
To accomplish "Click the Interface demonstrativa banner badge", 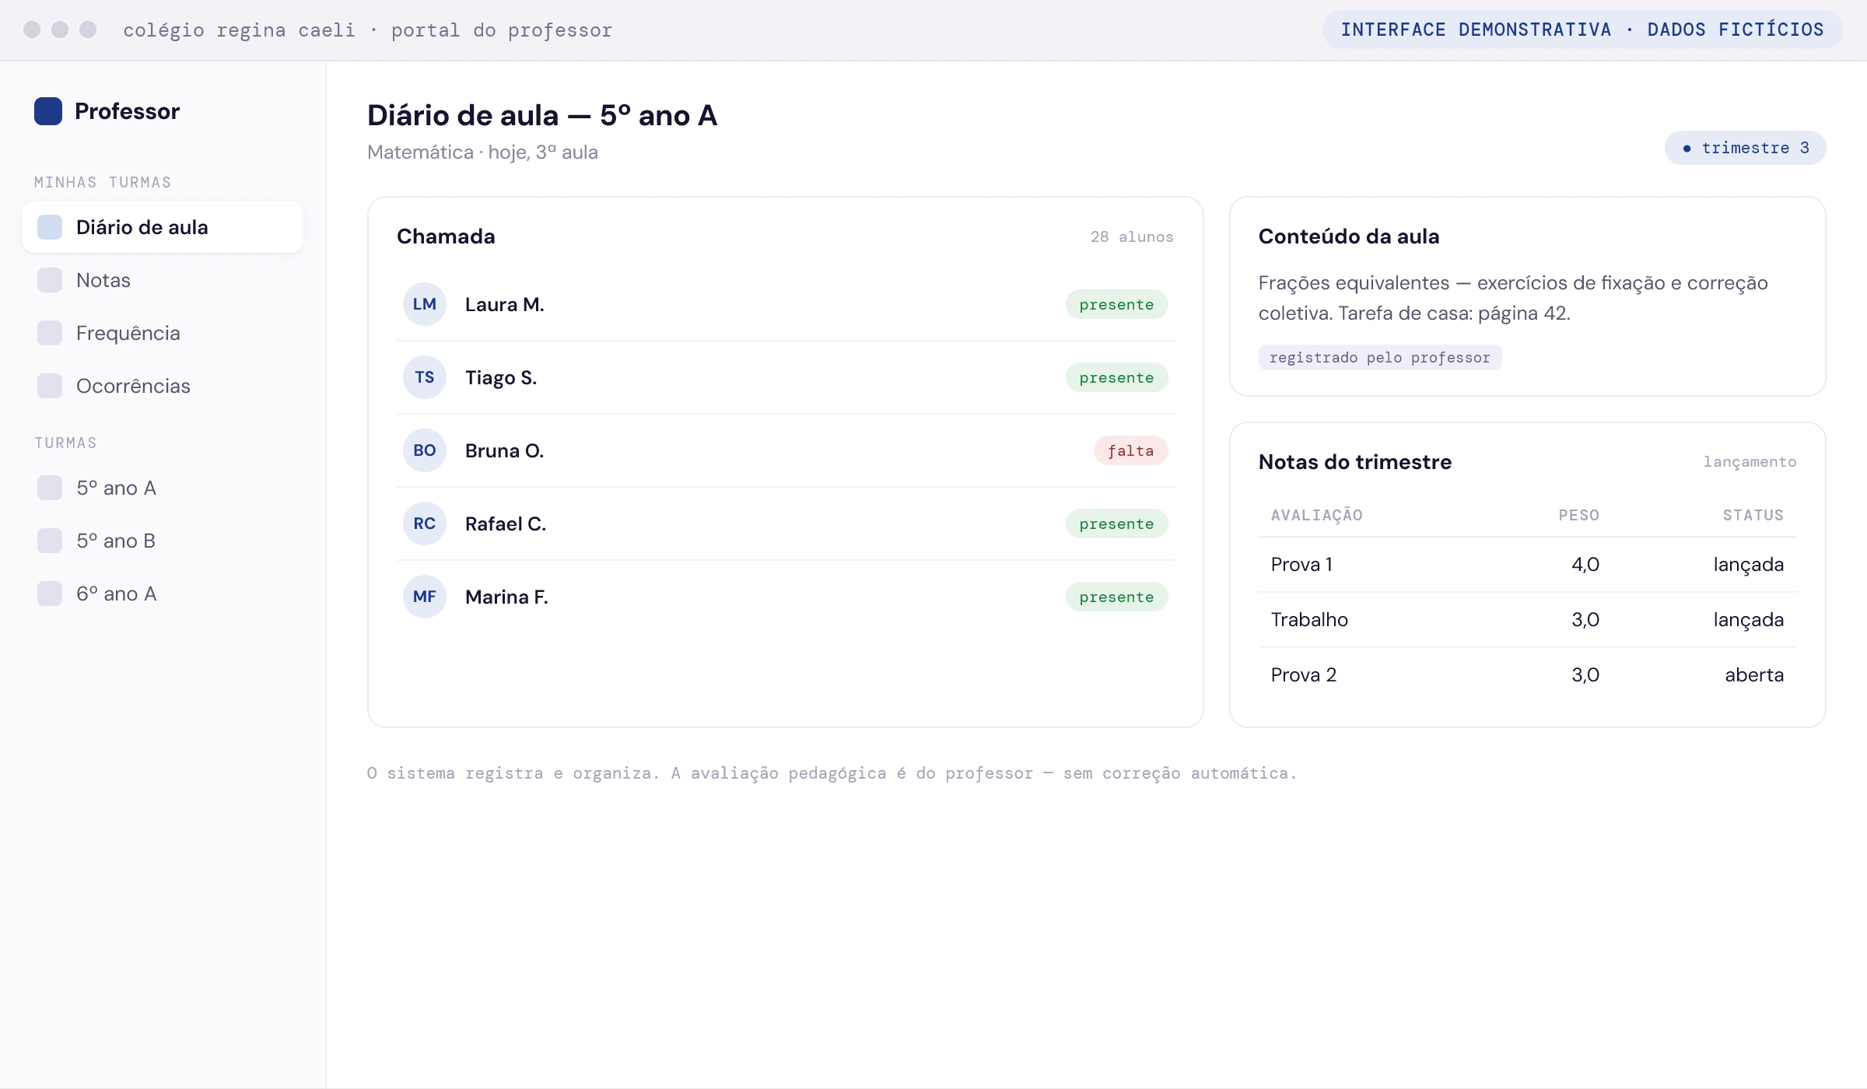I will [1582, 30].
